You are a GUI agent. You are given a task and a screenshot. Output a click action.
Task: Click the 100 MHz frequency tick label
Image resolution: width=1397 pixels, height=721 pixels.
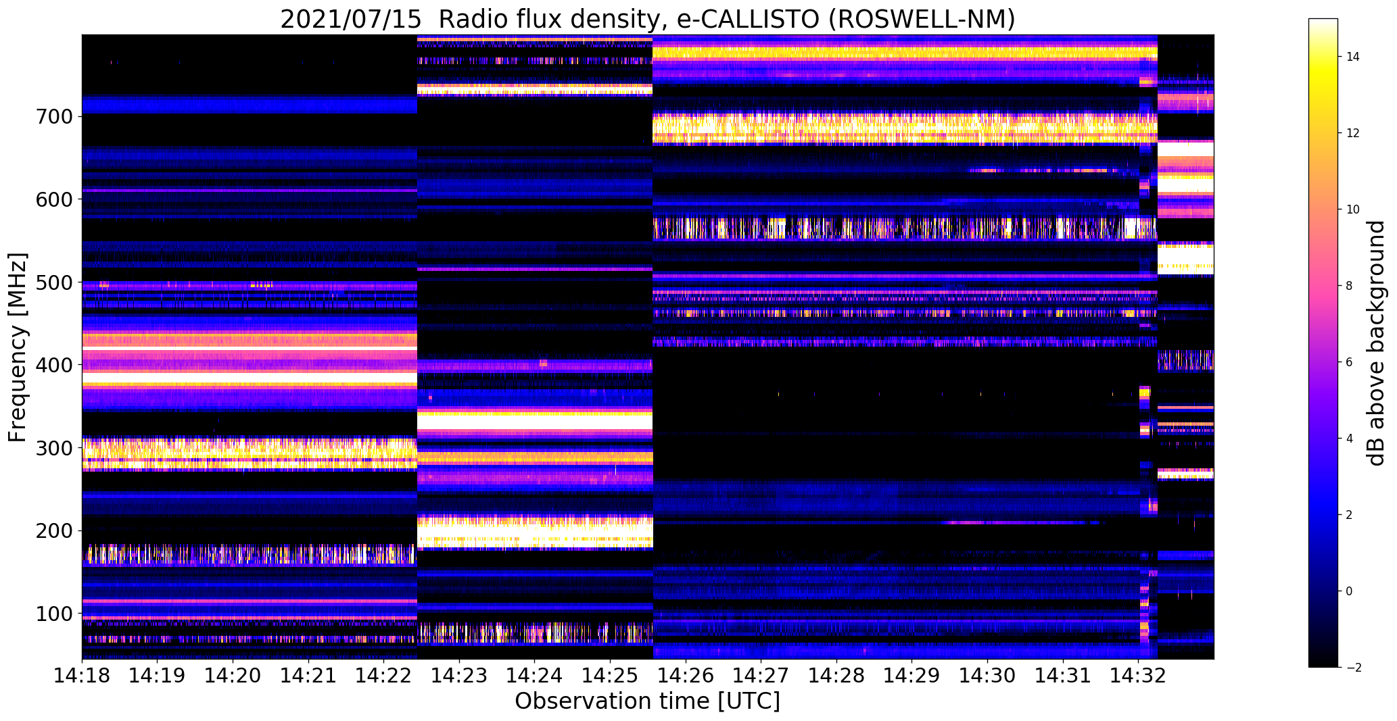tap(53, 614)
